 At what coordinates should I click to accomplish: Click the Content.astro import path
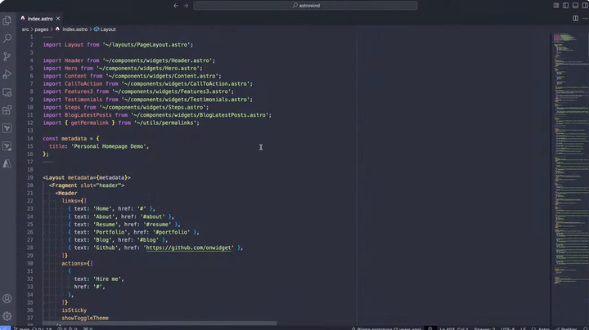163,76
